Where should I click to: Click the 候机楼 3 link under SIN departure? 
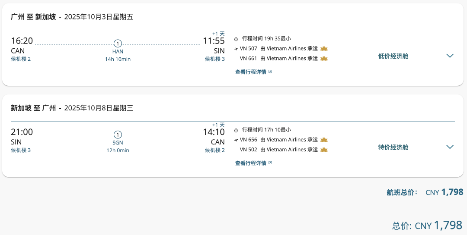pos(21,150)
